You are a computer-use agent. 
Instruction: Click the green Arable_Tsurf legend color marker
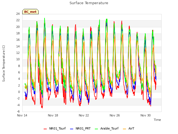(96, 129)
